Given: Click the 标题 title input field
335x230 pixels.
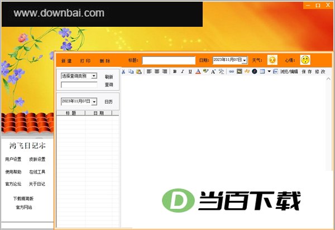Looking at the screenshot, I should [x=169, y=60].
